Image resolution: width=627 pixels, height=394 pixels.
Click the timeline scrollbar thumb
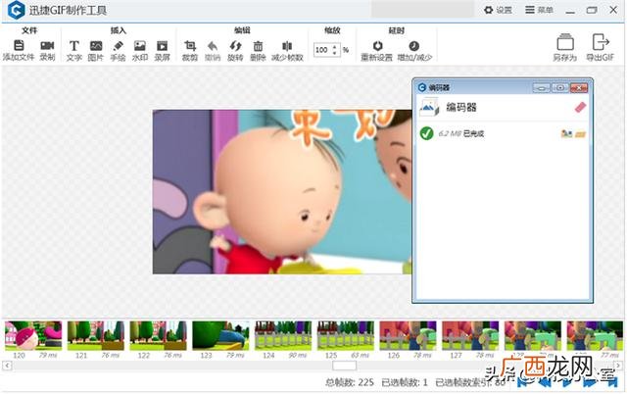pos(344,366)
